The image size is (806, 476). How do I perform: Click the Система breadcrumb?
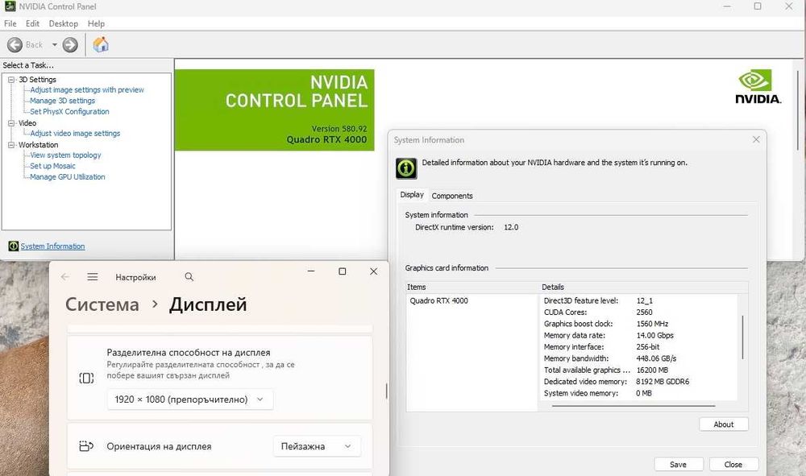click(102, 304)
